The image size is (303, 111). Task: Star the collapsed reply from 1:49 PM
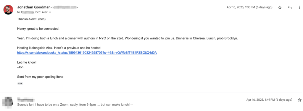(x=300, y=100)
